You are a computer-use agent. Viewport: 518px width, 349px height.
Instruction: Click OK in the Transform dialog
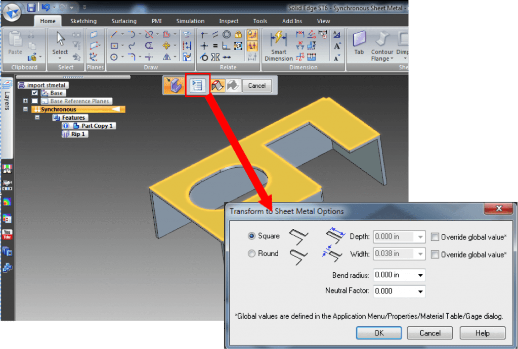click(378, 333)
